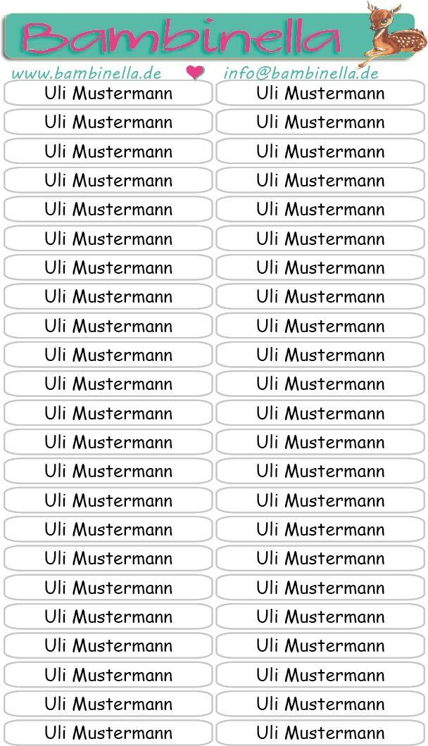Select the third label in the right column
Screen dimensions: 428x746
[320, 151]
